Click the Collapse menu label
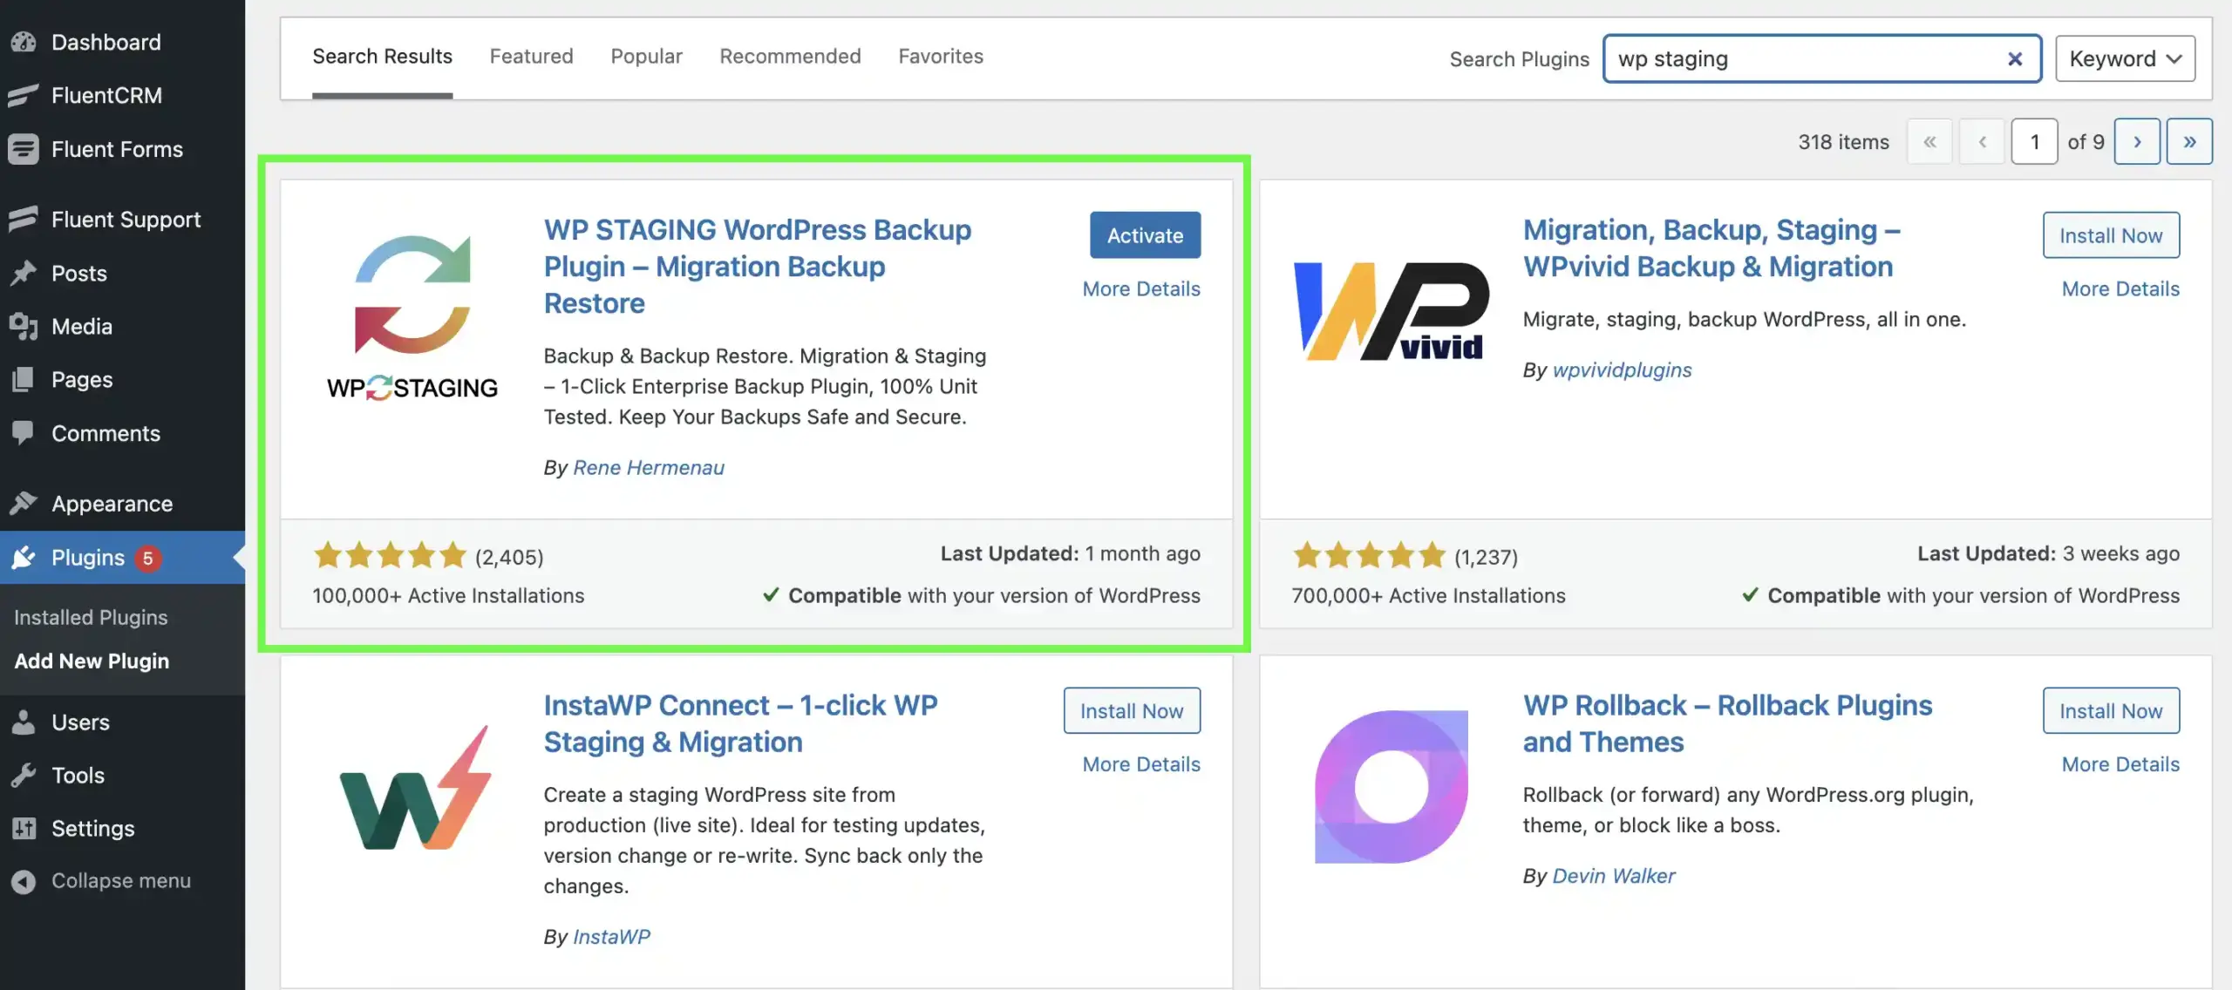 [x=121, y=881]
